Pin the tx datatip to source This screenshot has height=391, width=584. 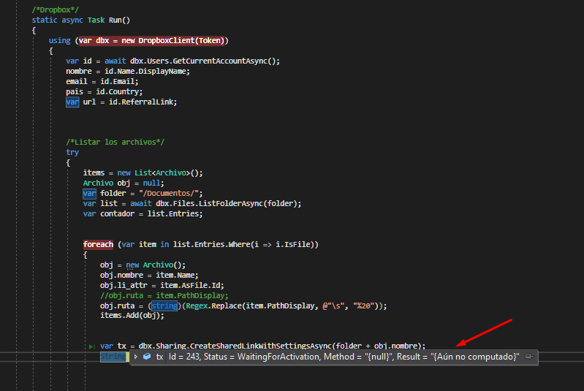(x=528, y=357)
